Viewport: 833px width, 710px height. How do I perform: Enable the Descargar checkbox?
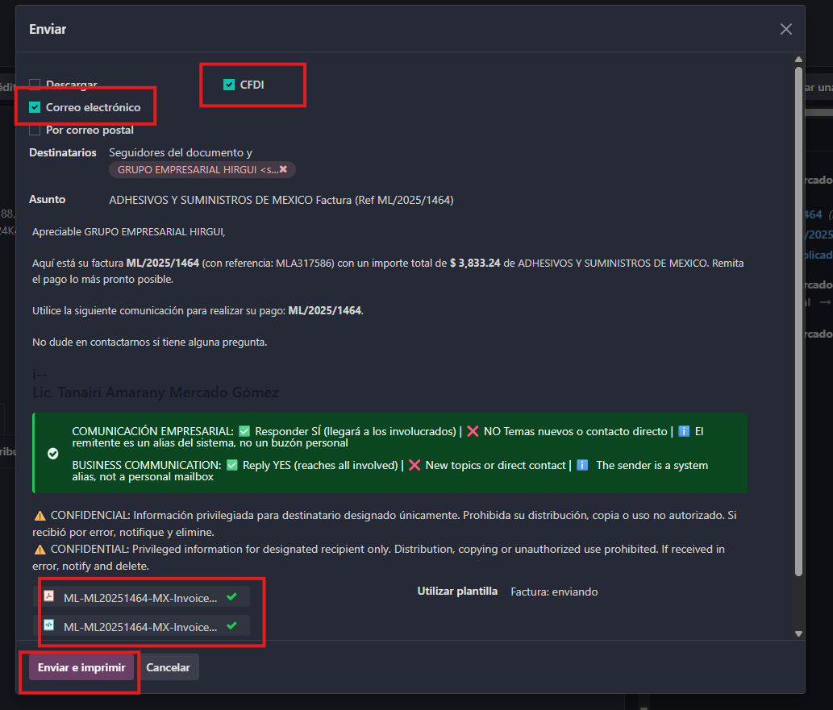pos(35,85)
